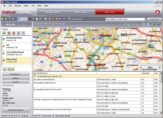The height and width of the screenshot is (118, 163).
Task: Click Send Trip to Device
Action: [x=16, y=110]
